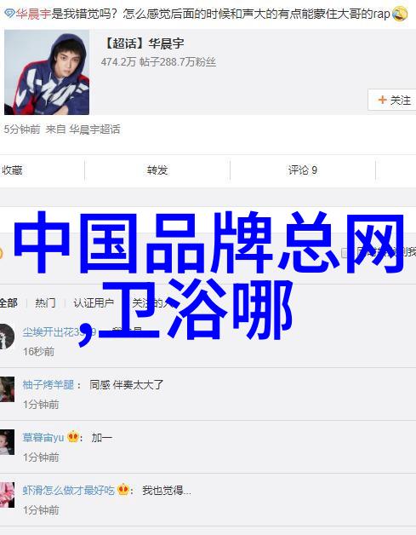This screenshot has width=416, height=535.
Task: Open the 华晨宇超话 source link
Action: coord(94,129)
